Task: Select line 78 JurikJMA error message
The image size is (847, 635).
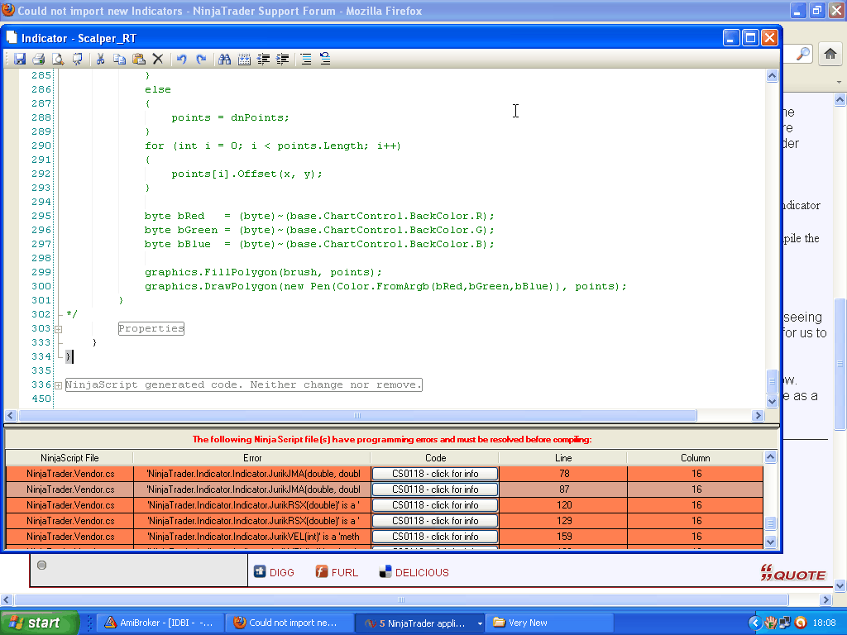Action: (x=253, y=474)
